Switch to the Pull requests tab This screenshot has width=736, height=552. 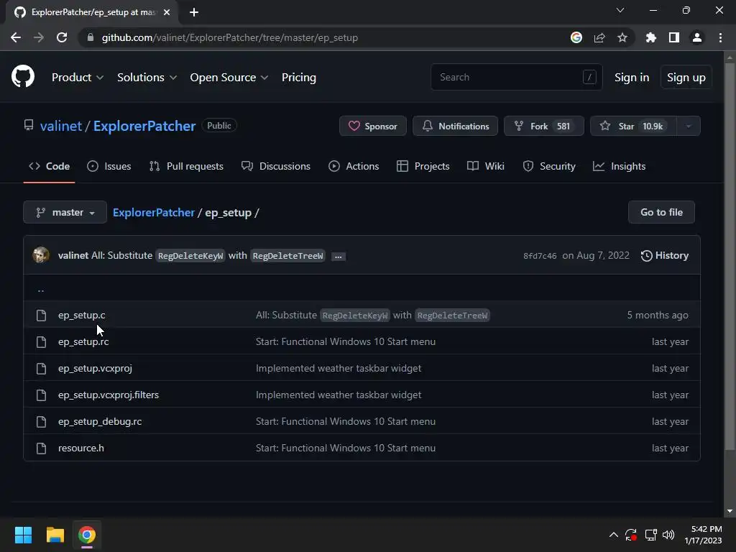186,166
